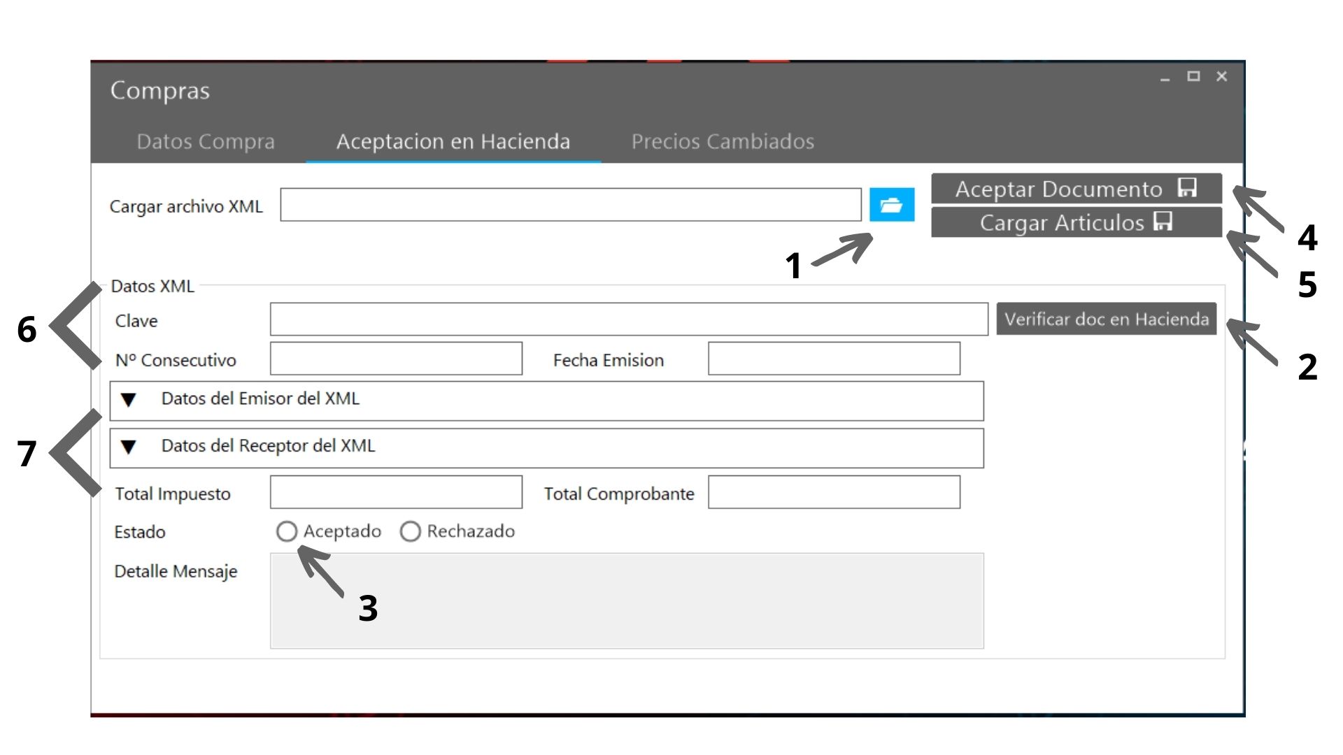
Task: Click the blue open folder icon
Action: pyautogui.click(x=891, y=205)
